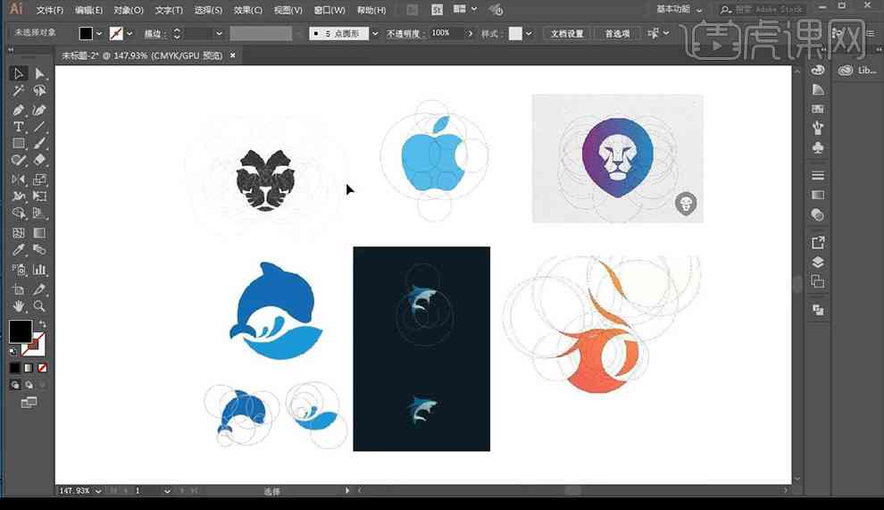Select the Selection tool arrow
884x510 pixels.
click(x=18, y=73)
